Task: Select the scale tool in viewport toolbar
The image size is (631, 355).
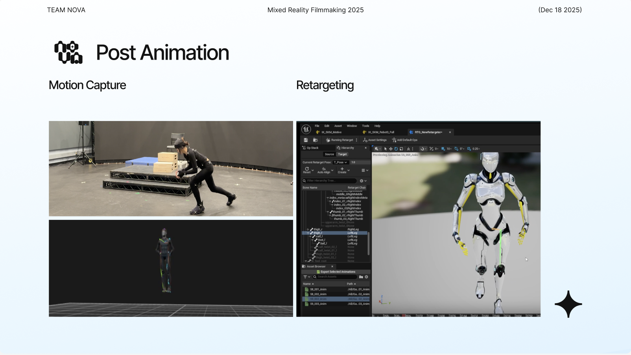Action: coord(401,149)
